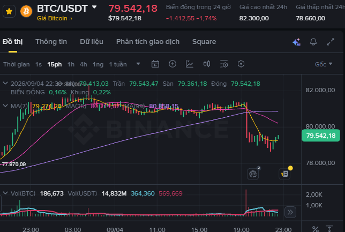The image size is (345, 232).
Task: Open the technical indicators chart icon
Action: click(190, 64)
